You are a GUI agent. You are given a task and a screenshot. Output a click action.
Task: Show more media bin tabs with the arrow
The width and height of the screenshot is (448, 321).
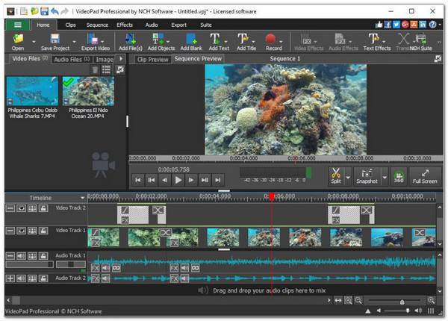[x=121, y=58]
